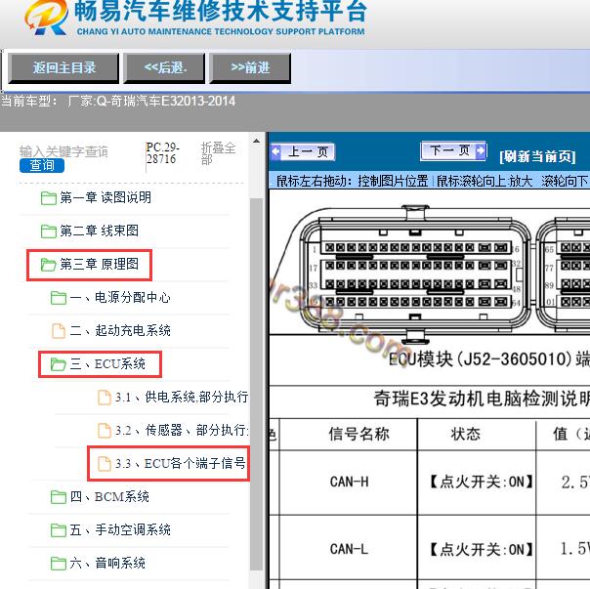Click the 返回主目录 button

[63, 68]
